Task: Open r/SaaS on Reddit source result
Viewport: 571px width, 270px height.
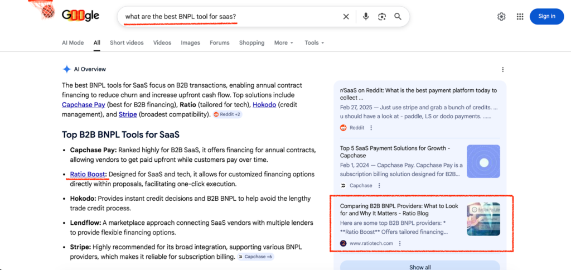Action: [x=418, y=94]
